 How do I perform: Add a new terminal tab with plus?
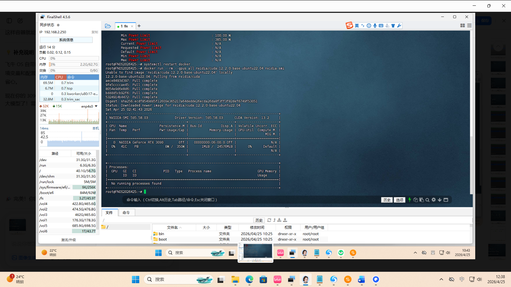coord(139,26)
